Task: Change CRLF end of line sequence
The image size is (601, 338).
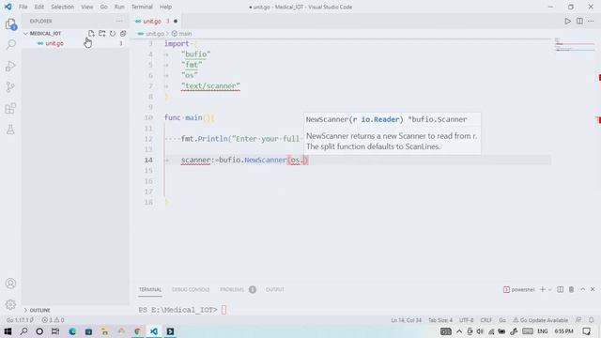Action: point(486,320)
